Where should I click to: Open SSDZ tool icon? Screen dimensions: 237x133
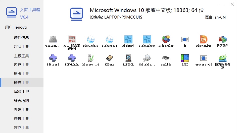185,58
